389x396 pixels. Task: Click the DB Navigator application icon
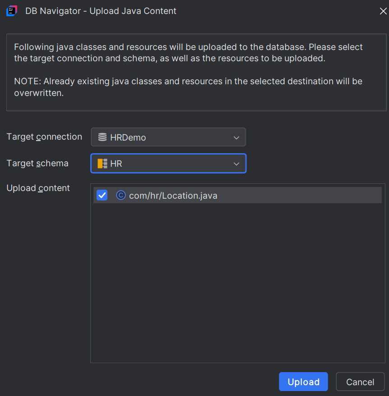coord(11,11)
